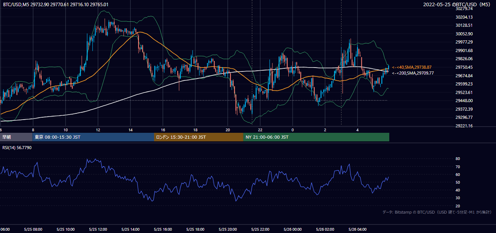This screenshot has height=233, width=496.
Task: Click RSI scale level 80
Action: pos(458,159)
